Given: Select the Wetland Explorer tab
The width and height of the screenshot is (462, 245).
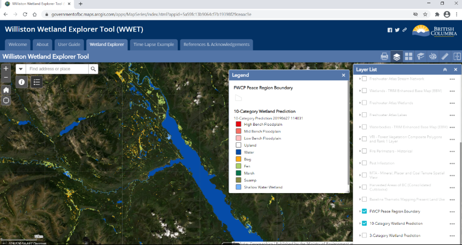Looking at the screenshot, I should pos(107,44).
